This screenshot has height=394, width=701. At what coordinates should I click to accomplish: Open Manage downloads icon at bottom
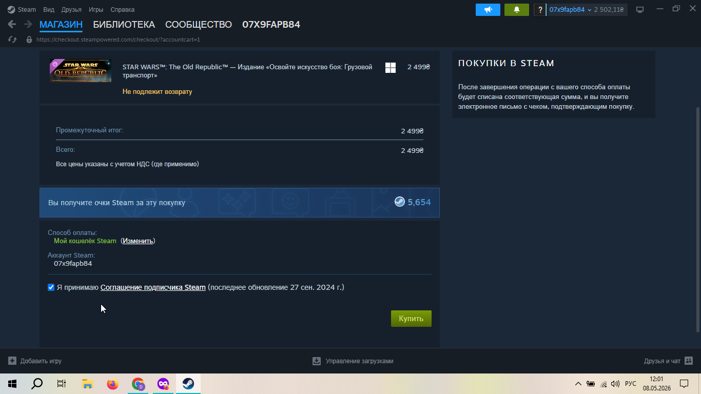(317, 361)
